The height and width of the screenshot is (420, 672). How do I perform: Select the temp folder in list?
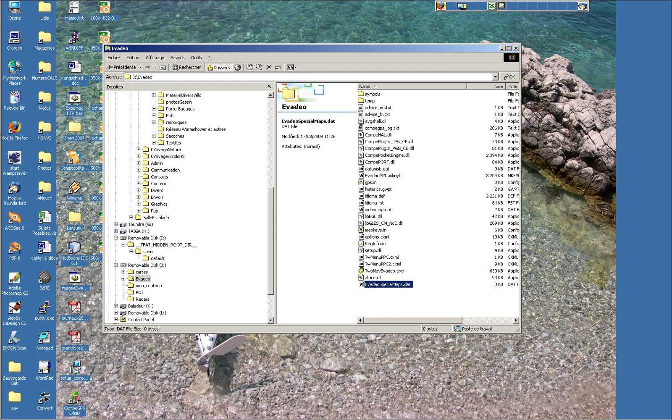[x=370, y=101]
